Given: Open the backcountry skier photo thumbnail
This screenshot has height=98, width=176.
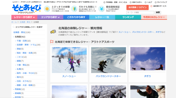Looking at the screenshot, I should click(108, 60).
